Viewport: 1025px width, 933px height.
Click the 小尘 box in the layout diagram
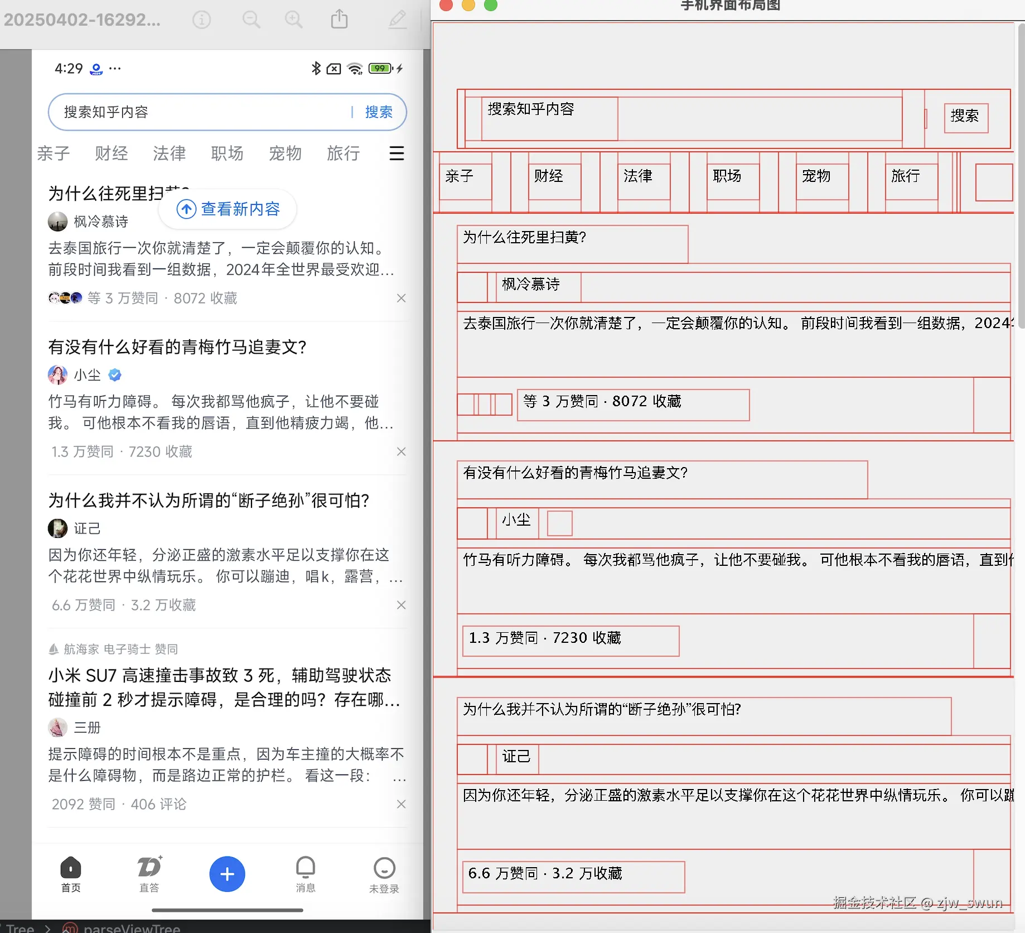coord(518,523)
